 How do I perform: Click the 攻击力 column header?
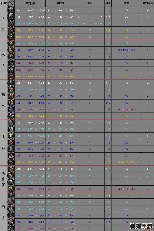(60, 3)
